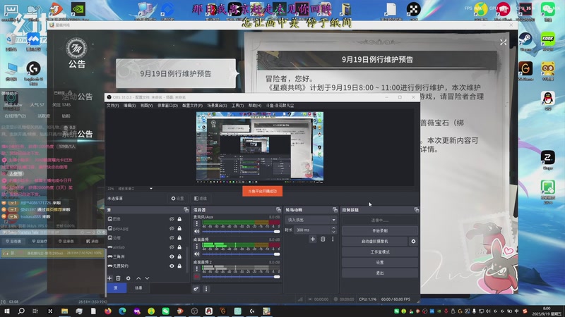Open transition type dropdown 淡入淡出
The width and height of the screenshot is (565, 317).
[x=311, y=220]
